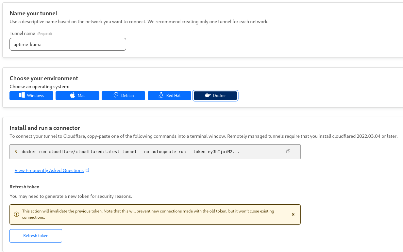Click the Choose your environment heading

pos(44,78)
